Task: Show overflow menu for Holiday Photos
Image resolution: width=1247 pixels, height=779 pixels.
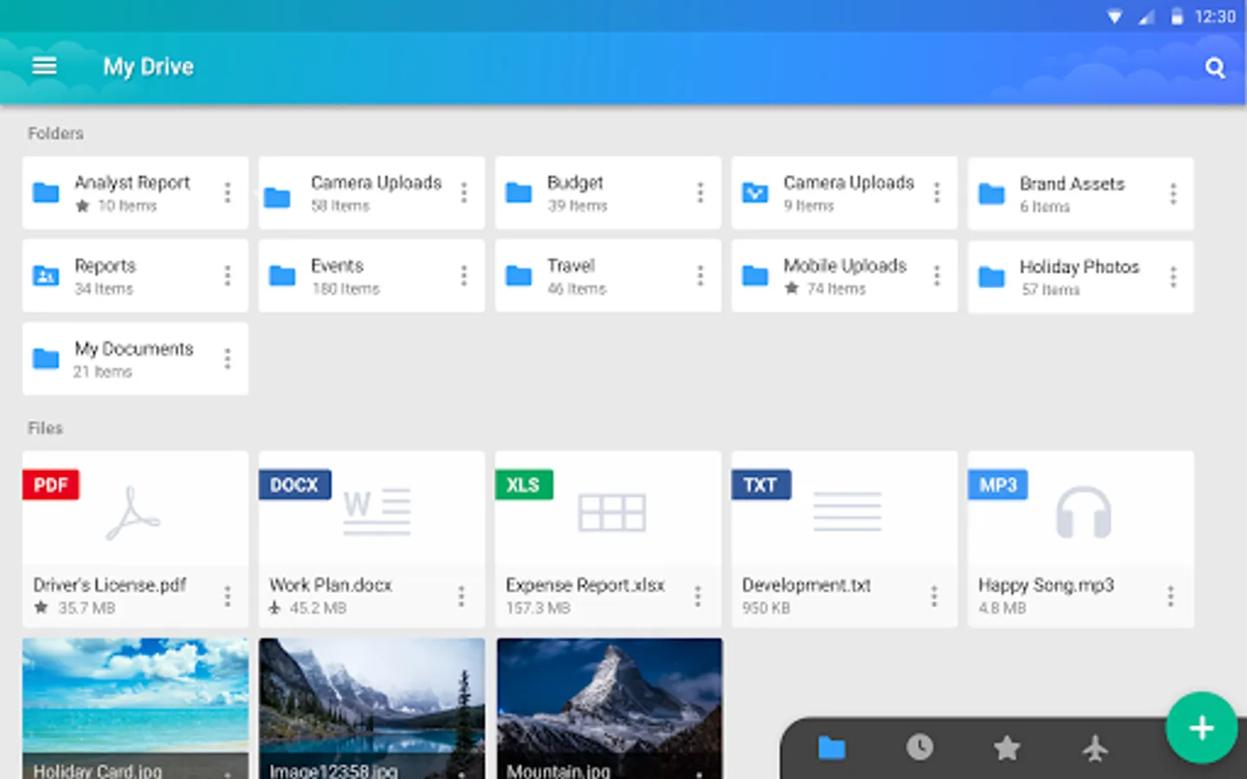Action: tap(1173, 277)
